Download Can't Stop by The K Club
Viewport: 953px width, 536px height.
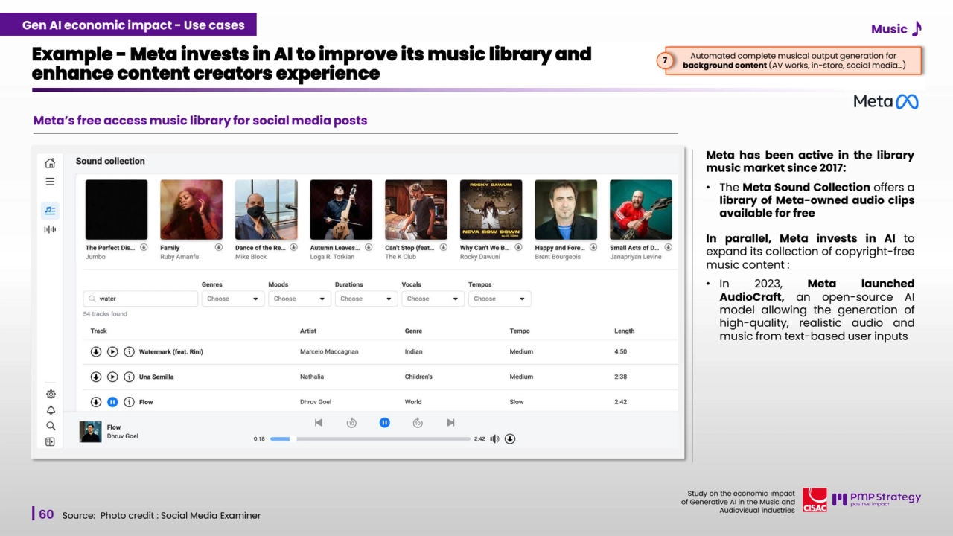[x=444, y=247]
